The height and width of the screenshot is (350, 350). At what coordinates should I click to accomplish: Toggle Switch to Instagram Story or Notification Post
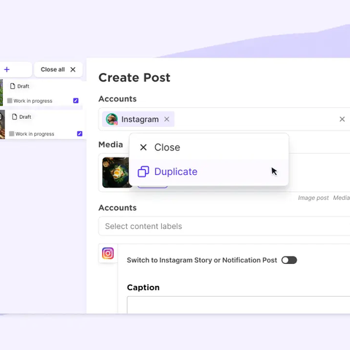pyautogui.click(x=289, y=260)
